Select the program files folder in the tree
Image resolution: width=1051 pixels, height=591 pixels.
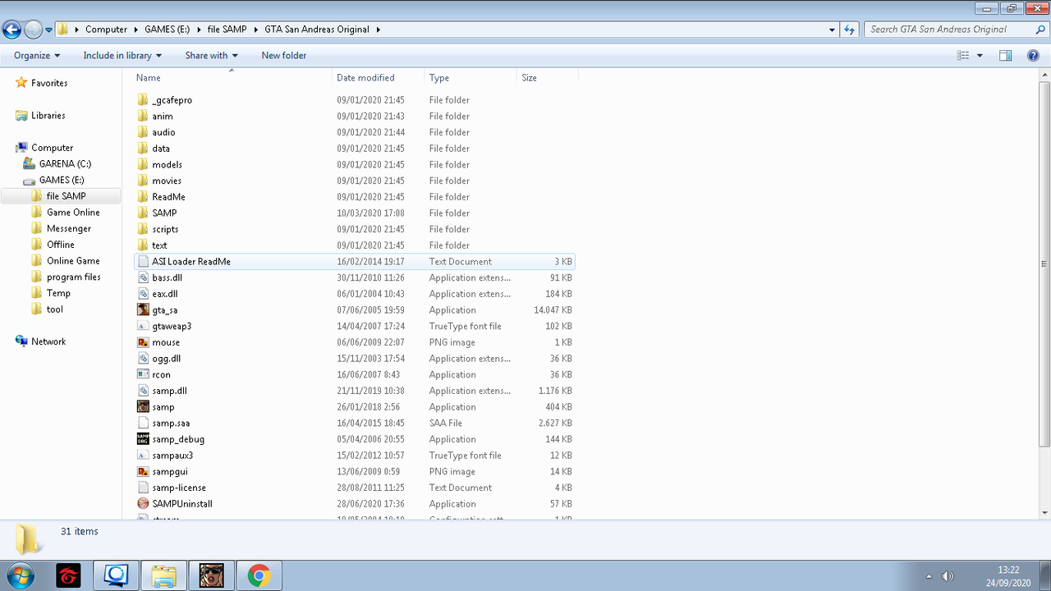click(x=74, y=277)
